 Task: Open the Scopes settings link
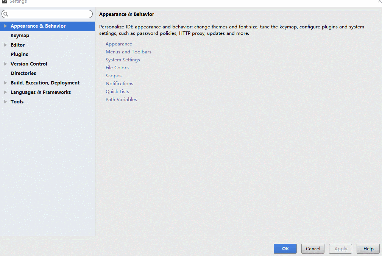(113, 76)
